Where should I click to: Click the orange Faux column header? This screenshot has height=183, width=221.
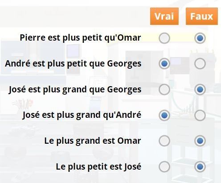[x=202, y=16]
